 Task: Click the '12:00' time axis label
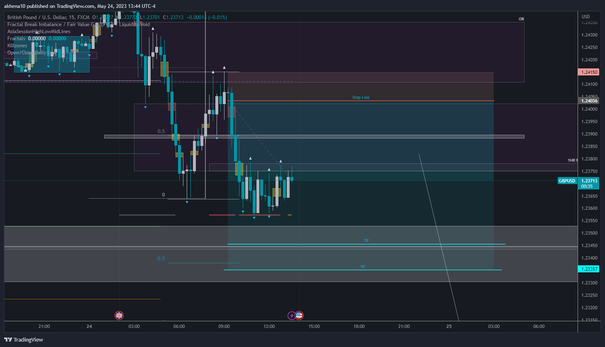coord(269,327)
